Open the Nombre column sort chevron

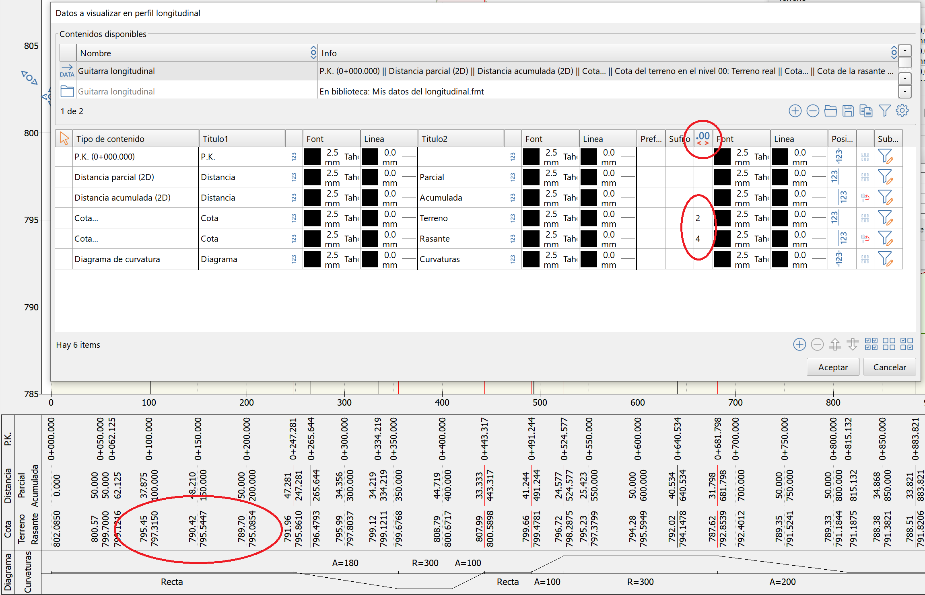(x=313, y=53)
